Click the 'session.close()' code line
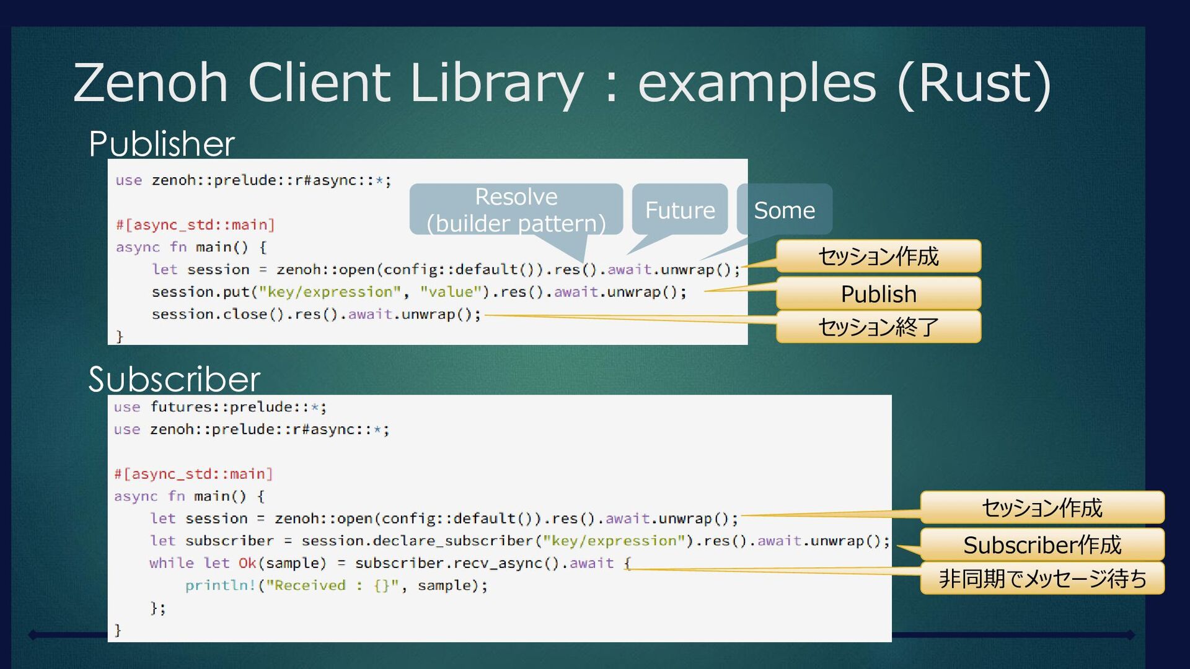This screenshot has height=669, width=1190. (316, 314)
